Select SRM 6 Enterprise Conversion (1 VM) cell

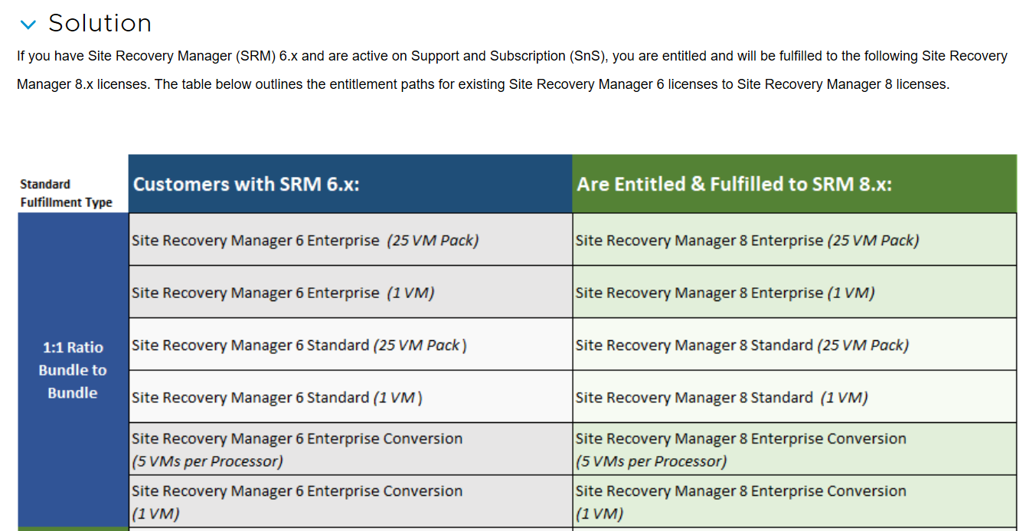(x=351, y=502)
